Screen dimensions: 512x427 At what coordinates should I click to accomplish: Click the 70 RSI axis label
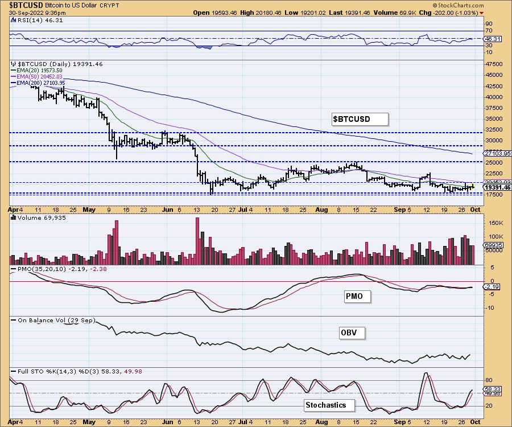489,31
